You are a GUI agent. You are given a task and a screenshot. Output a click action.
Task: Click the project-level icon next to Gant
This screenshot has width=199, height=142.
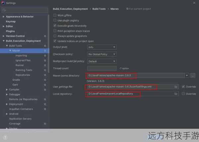[x=45, y=85]
